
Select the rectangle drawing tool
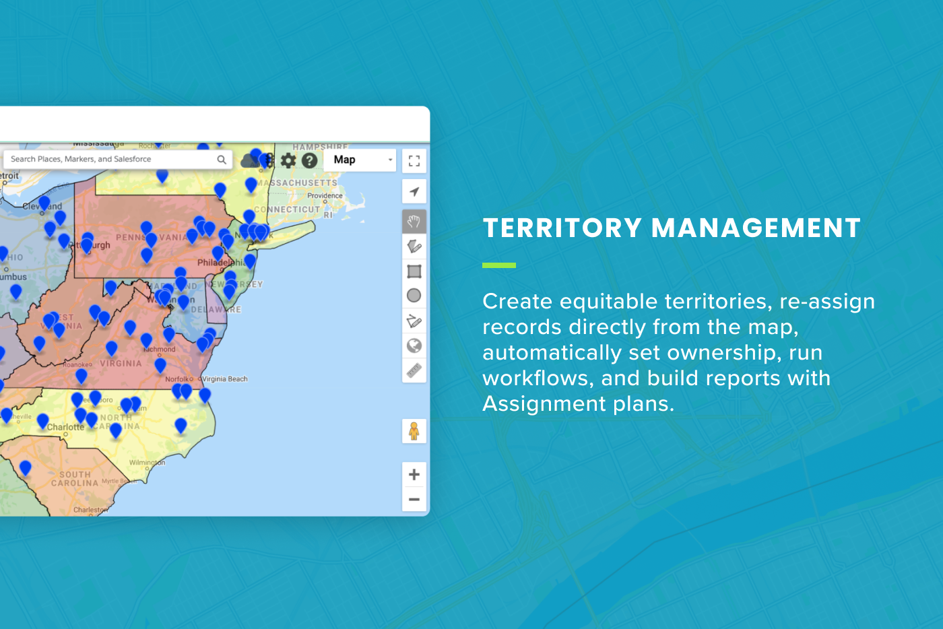coord(414,271)
